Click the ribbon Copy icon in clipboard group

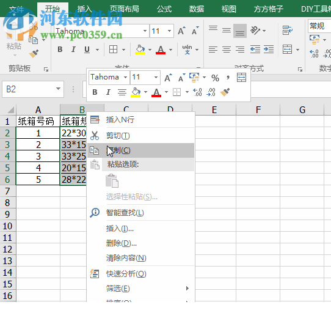[x=33, y=40]
